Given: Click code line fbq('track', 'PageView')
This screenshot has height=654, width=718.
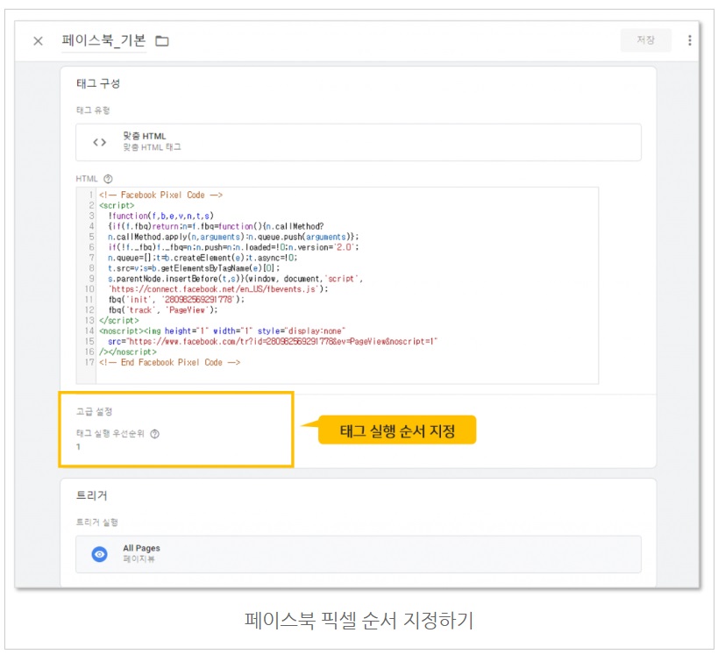Looking at the screenshot, I should 163,310.
